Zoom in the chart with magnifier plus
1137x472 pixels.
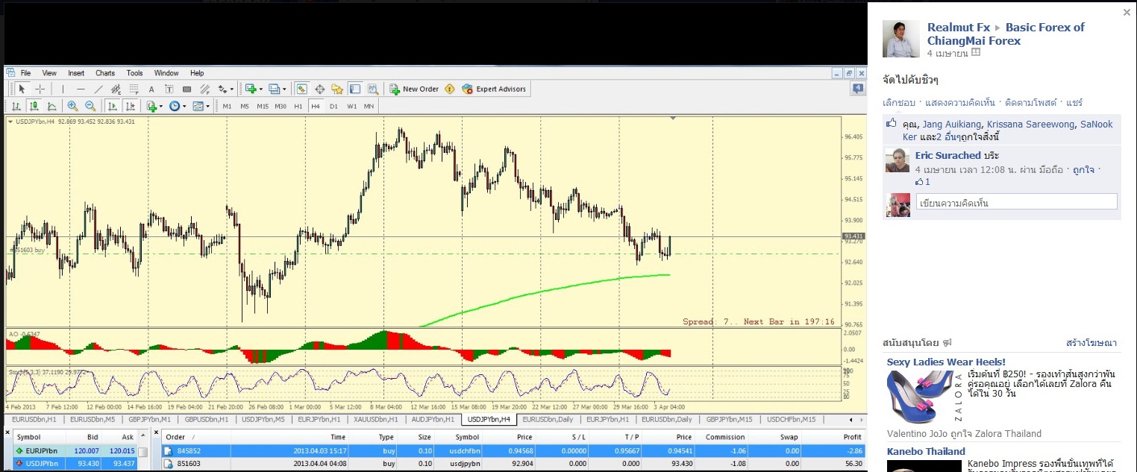pyautogui.click(x=72, y=106)
